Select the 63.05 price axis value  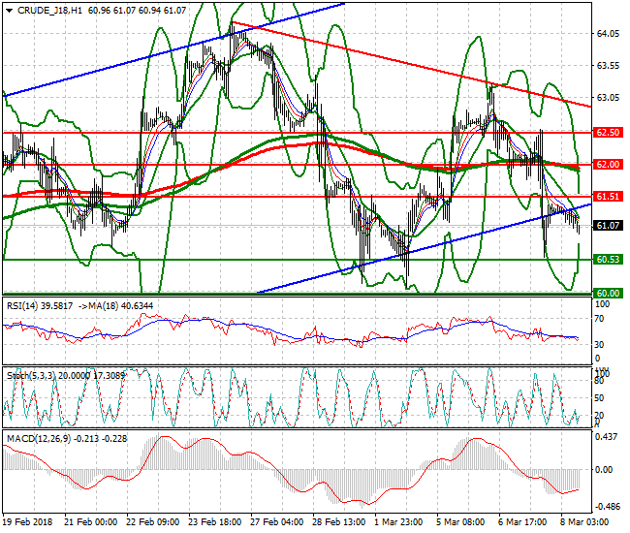pos(608,98)
